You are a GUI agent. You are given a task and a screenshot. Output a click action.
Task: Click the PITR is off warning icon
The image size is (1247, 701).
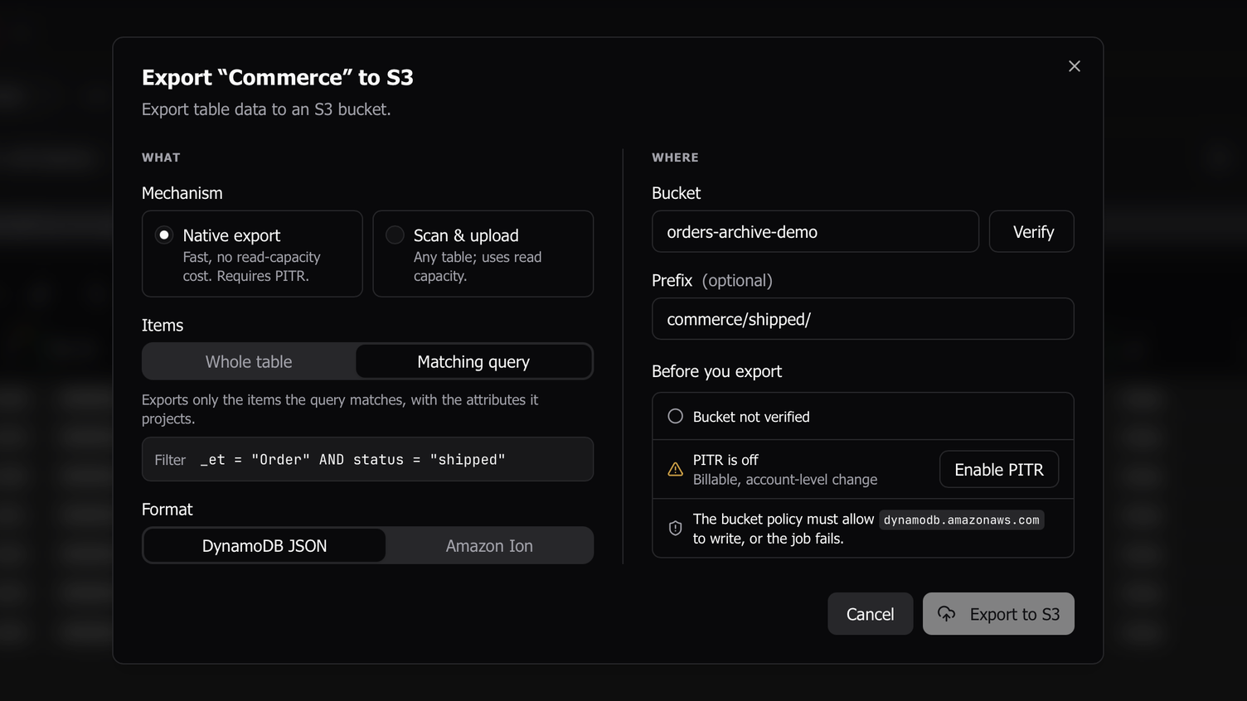676,470
